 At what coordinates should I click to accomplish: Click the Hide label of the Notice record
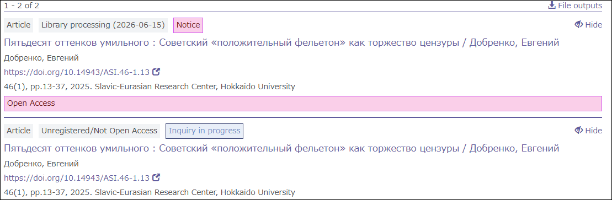pyautogui.click(x=593, y=25)
